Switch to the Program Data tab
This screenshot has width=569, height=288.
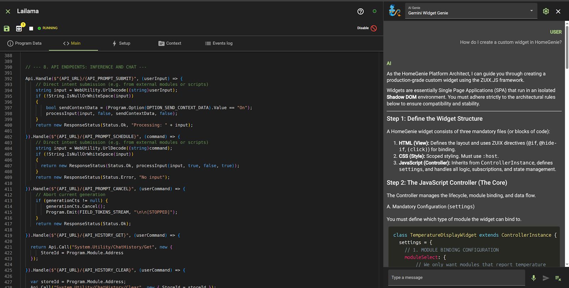coord(25,43)
